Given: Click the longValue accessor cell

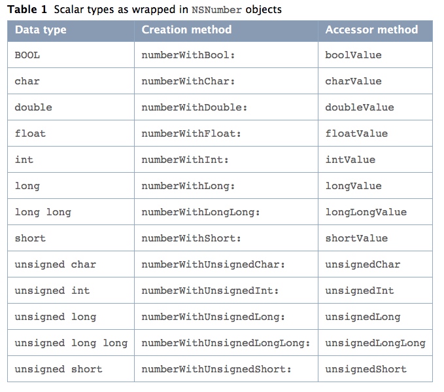Looking at the screenshot, I should (375, 186).
